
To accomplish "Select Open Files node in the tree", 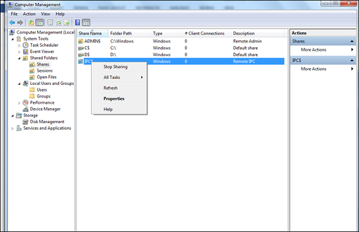I will [47, 77].
